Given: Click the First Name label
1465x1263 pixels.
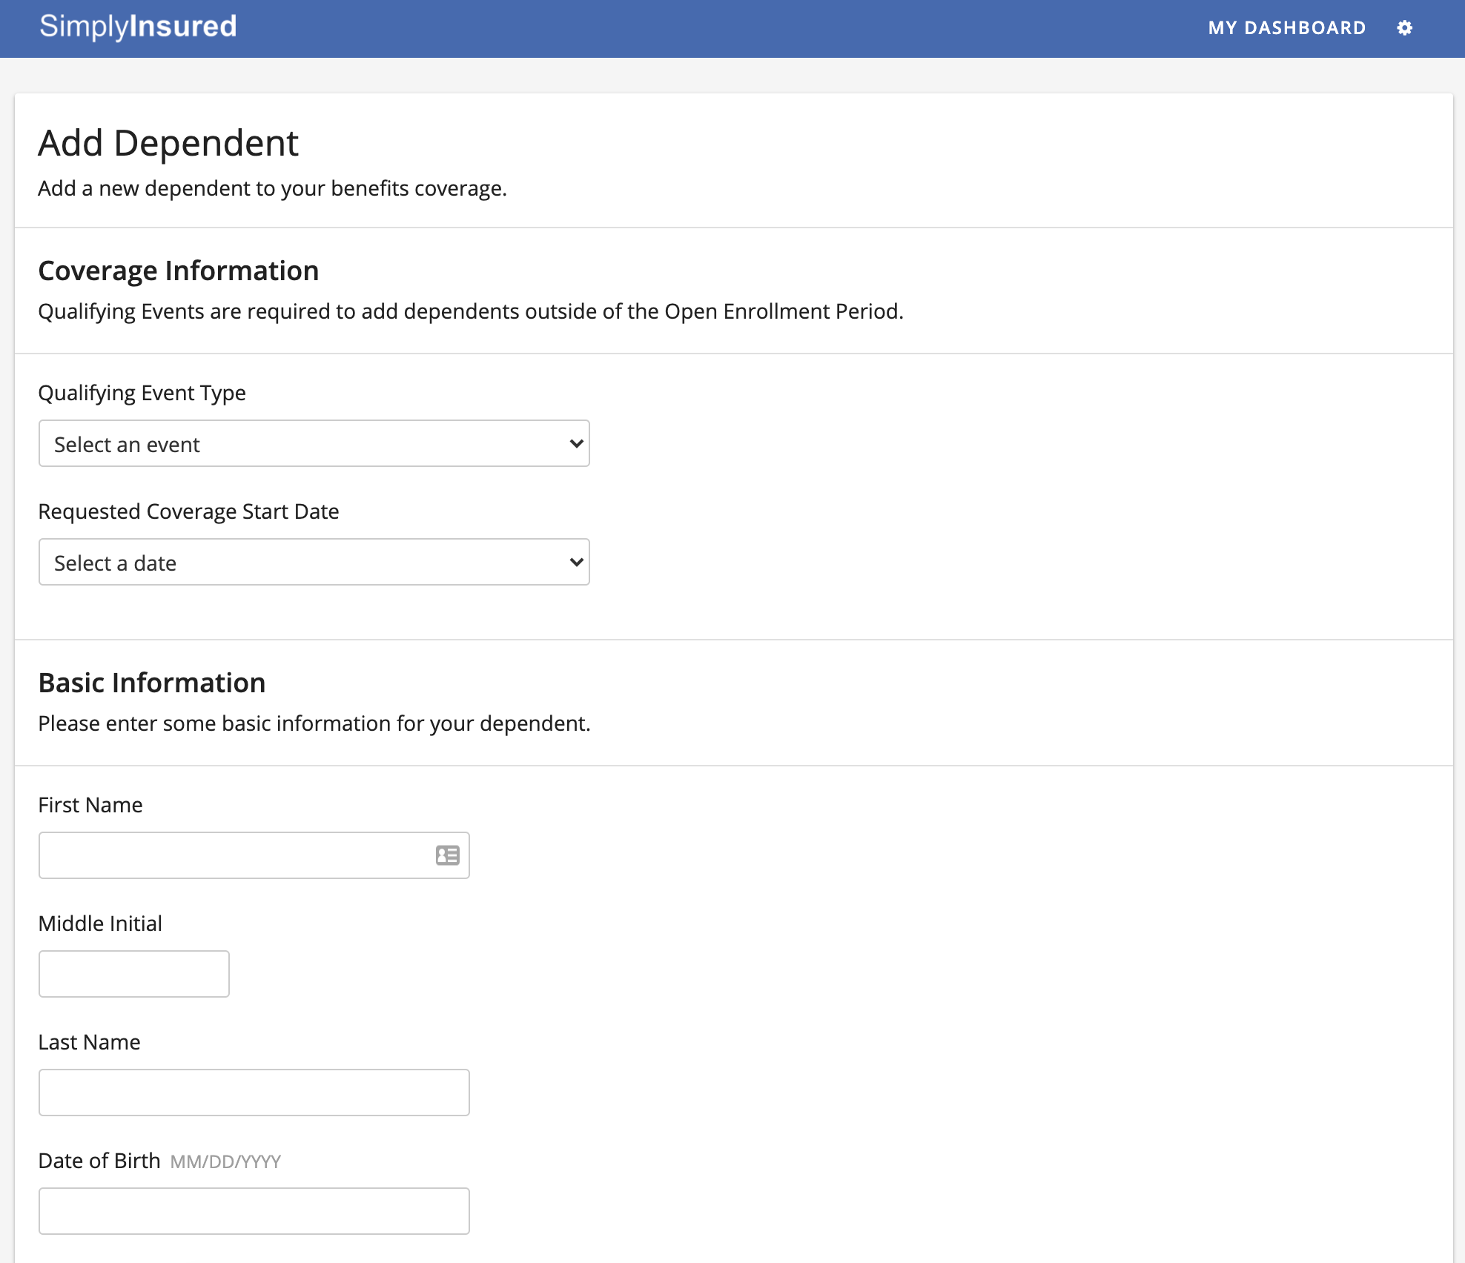Looking at the screenshot, I should (x=90, y=805).
